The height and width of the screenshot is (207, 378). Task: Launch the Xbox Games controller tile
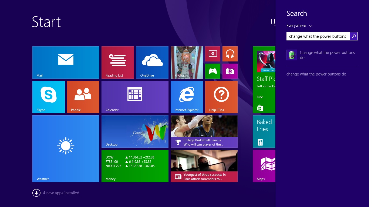click(x=213, y=71)
